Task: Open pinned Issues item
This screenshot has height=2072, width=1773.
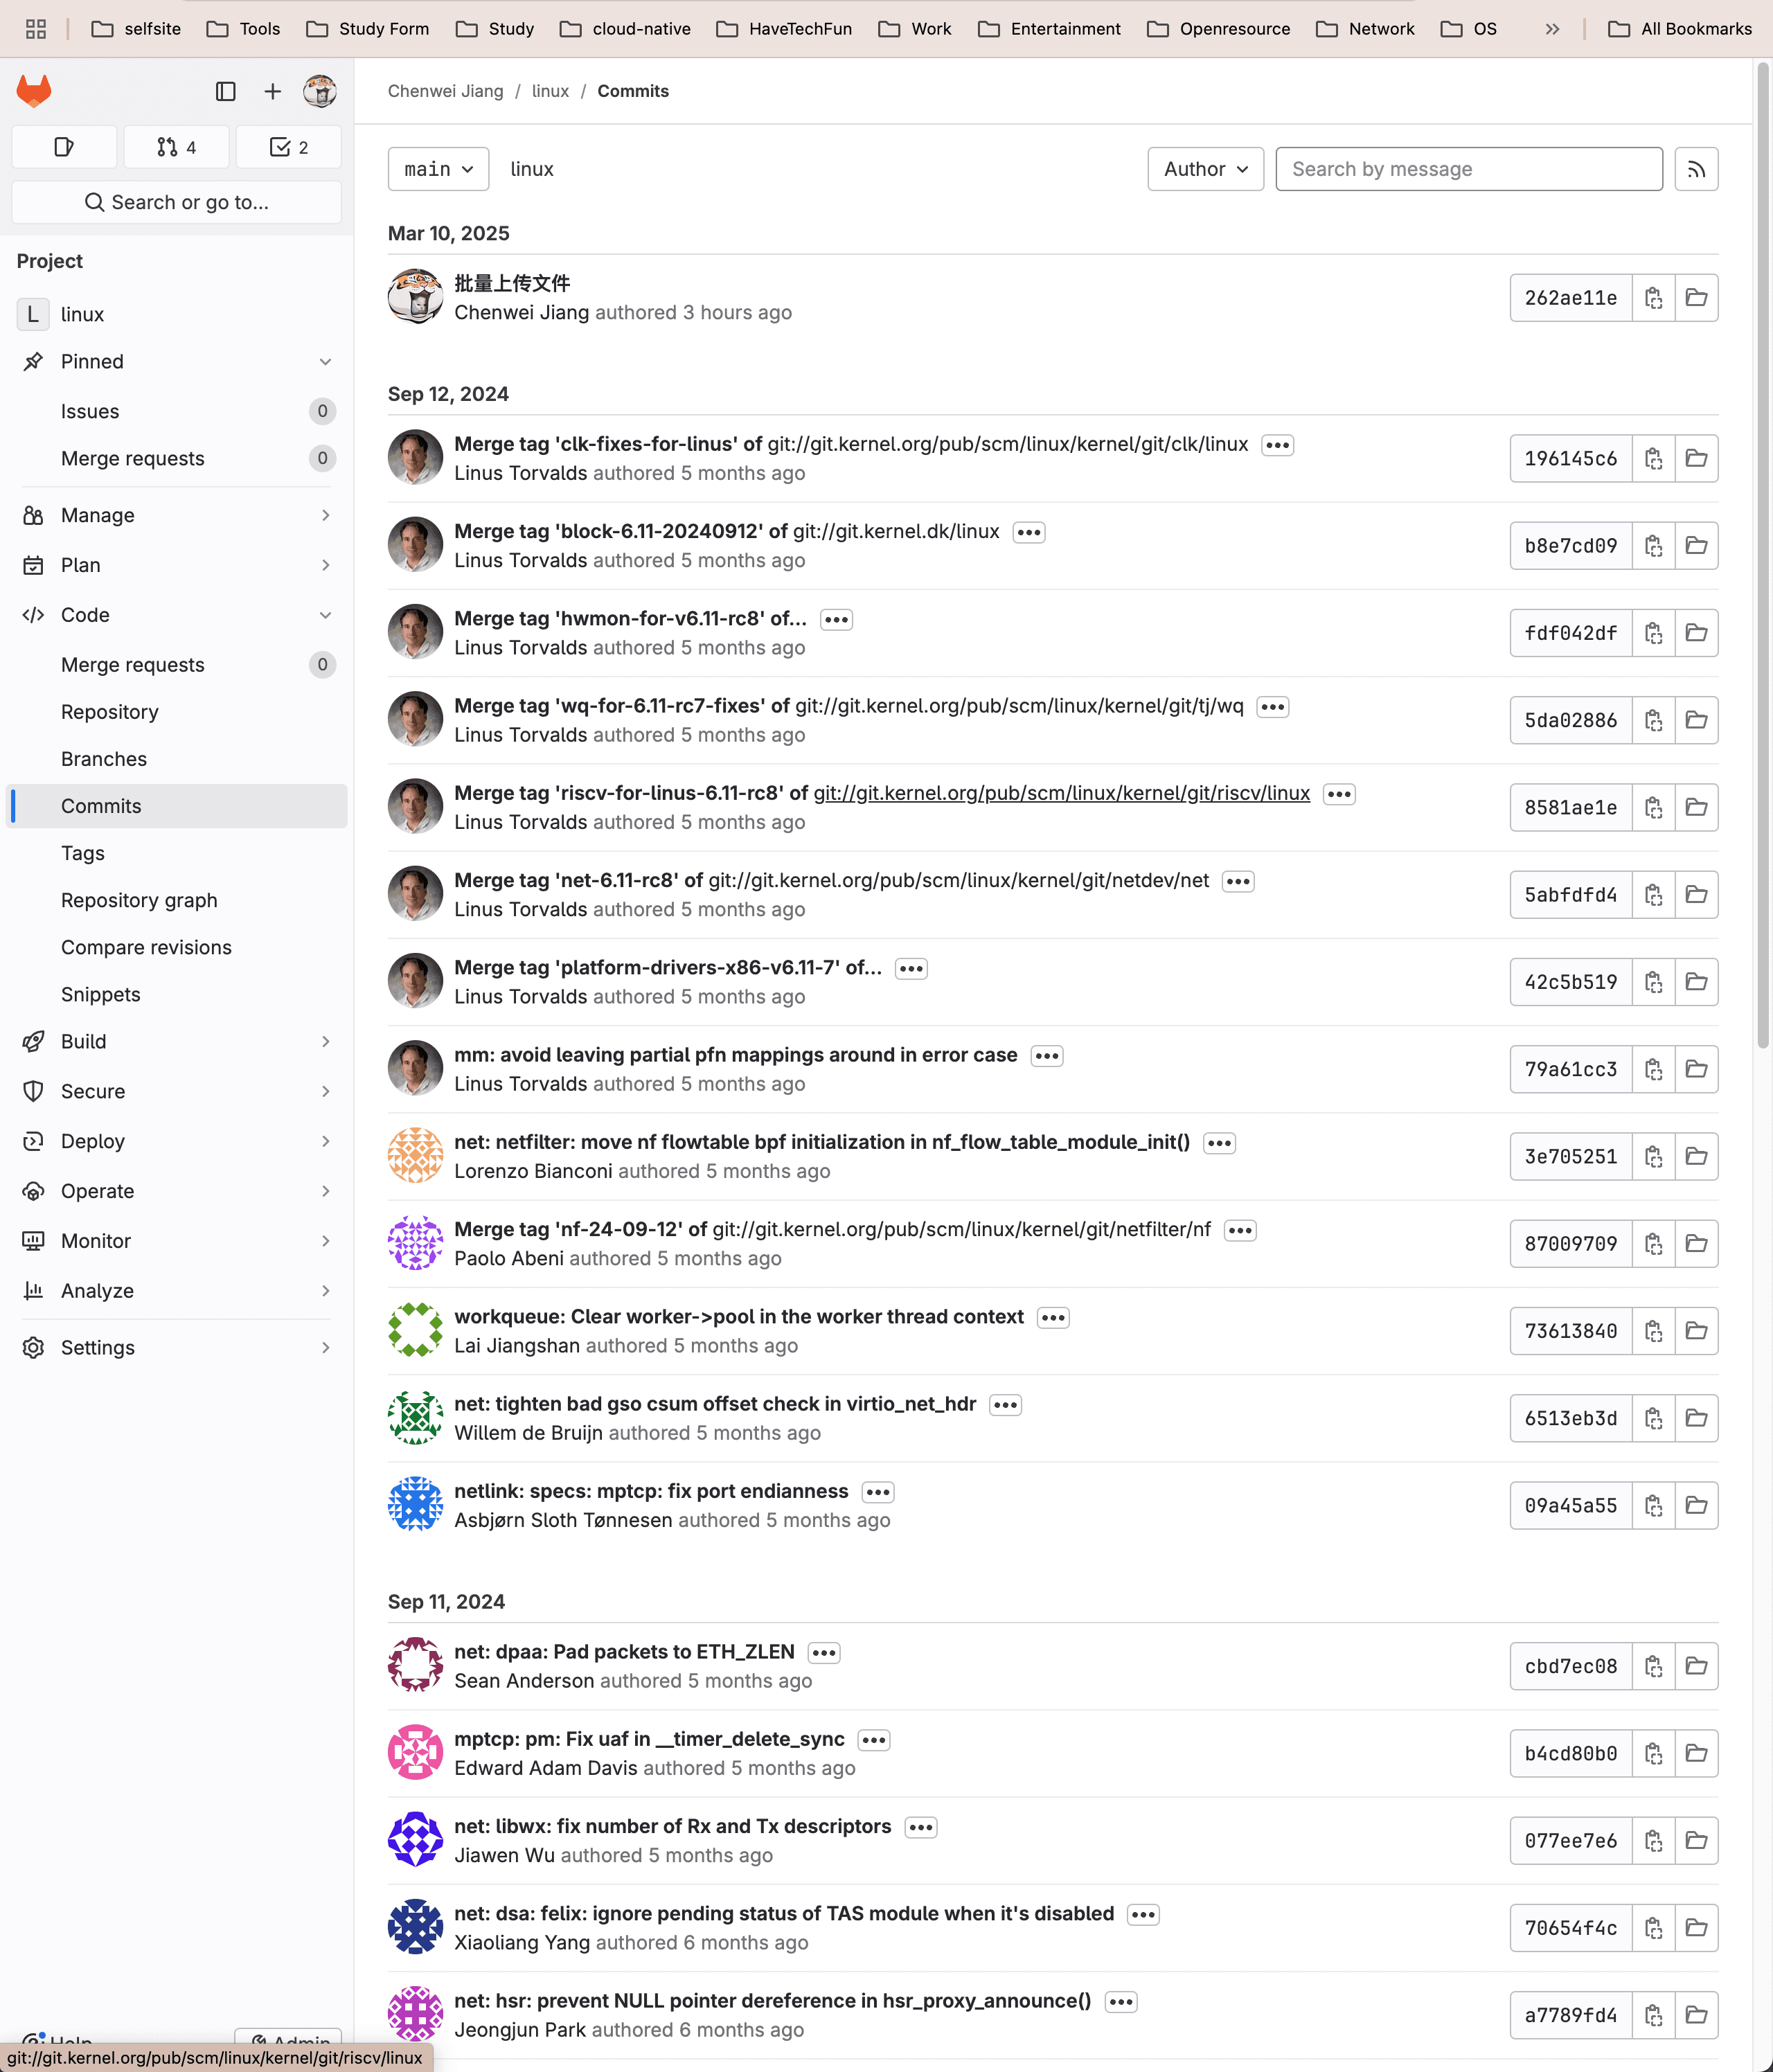Action: (x=176, y=411)
